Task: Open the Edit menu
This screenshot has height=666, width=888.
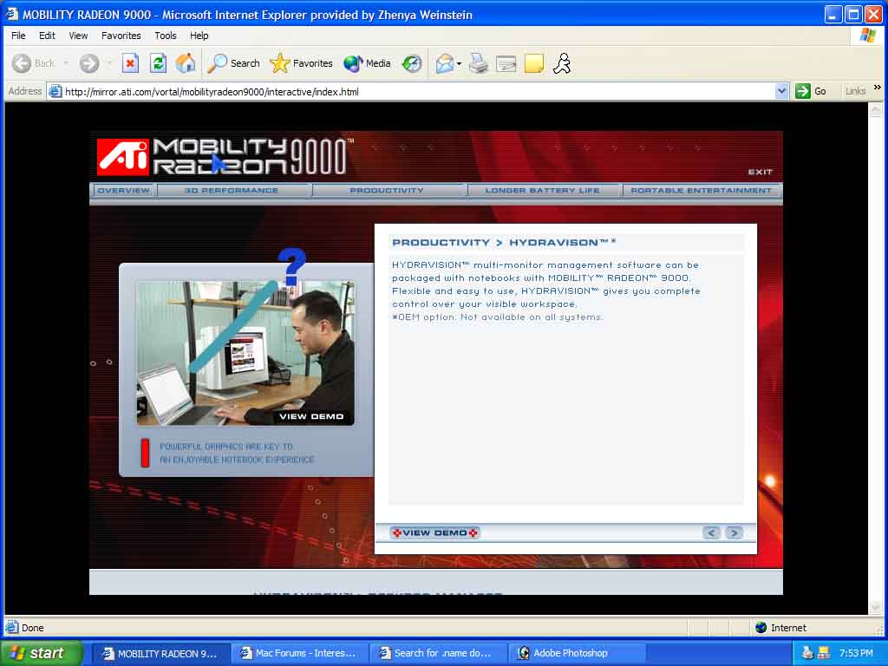Action: point(47,36)
